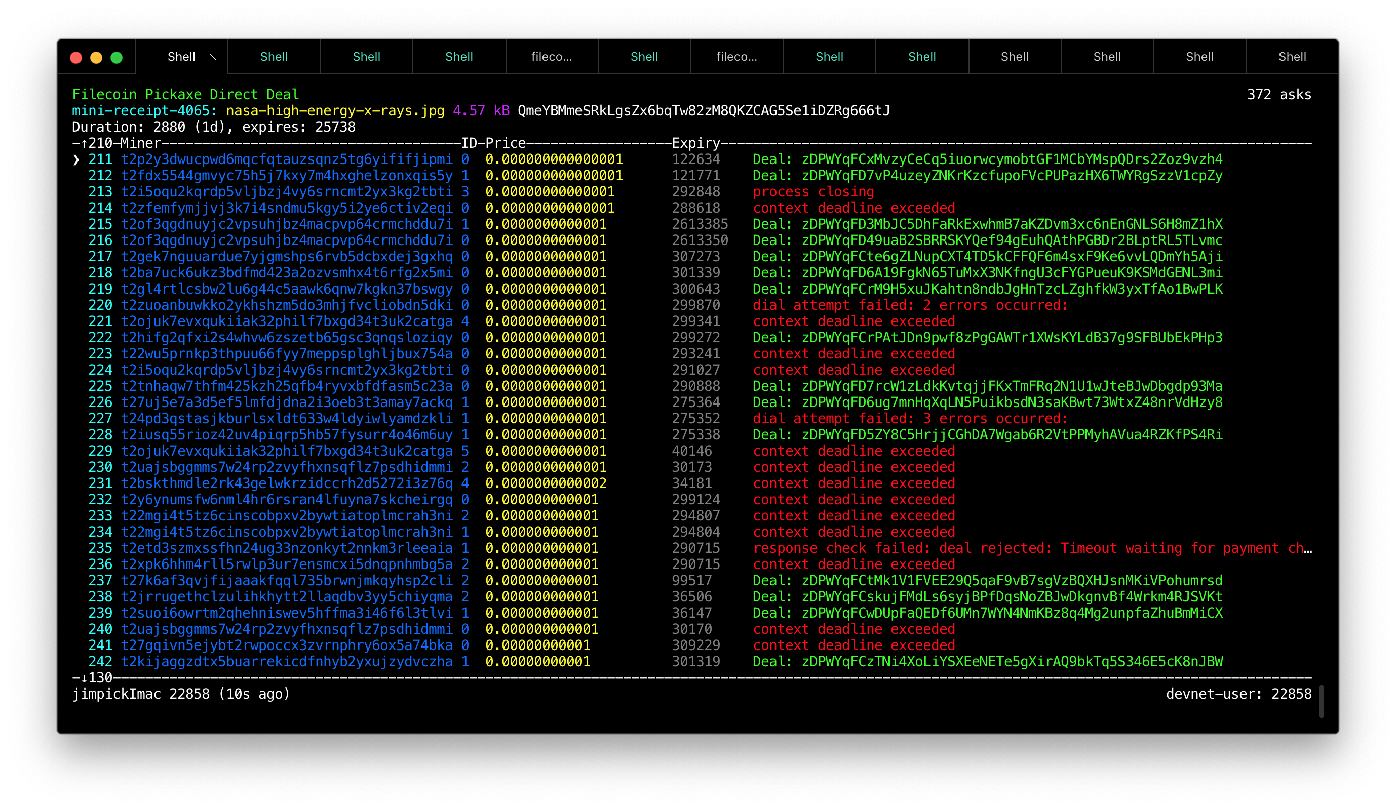
Task: Click the Deal hash on row 242
Action: click(x=1012, y=662)
